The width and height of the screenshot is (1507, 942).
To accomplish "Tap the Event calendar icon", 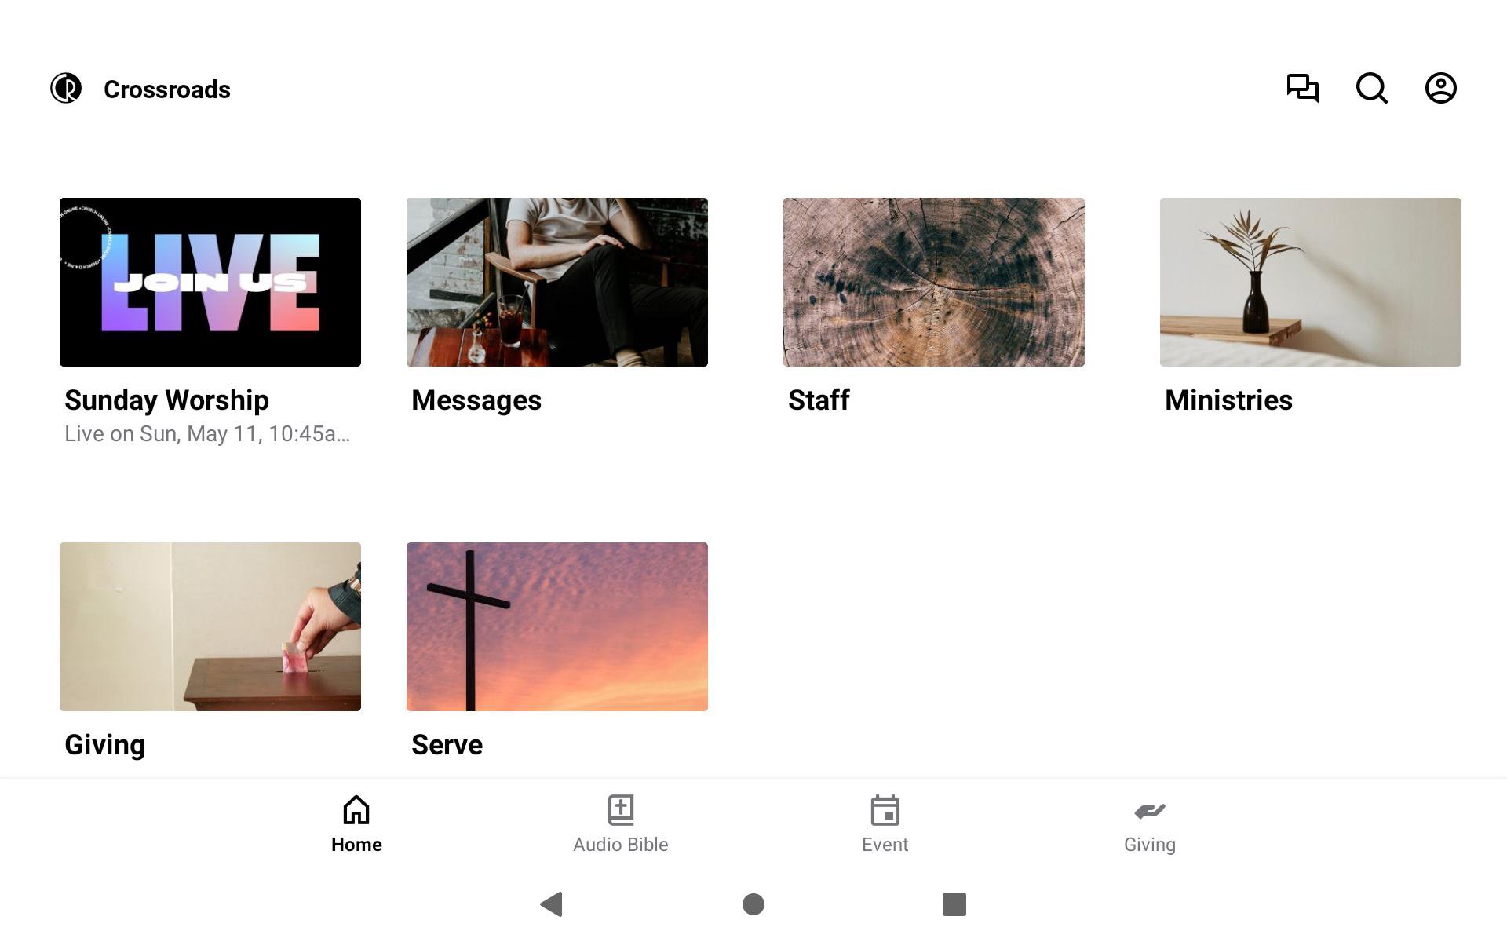I will [885, 810].
